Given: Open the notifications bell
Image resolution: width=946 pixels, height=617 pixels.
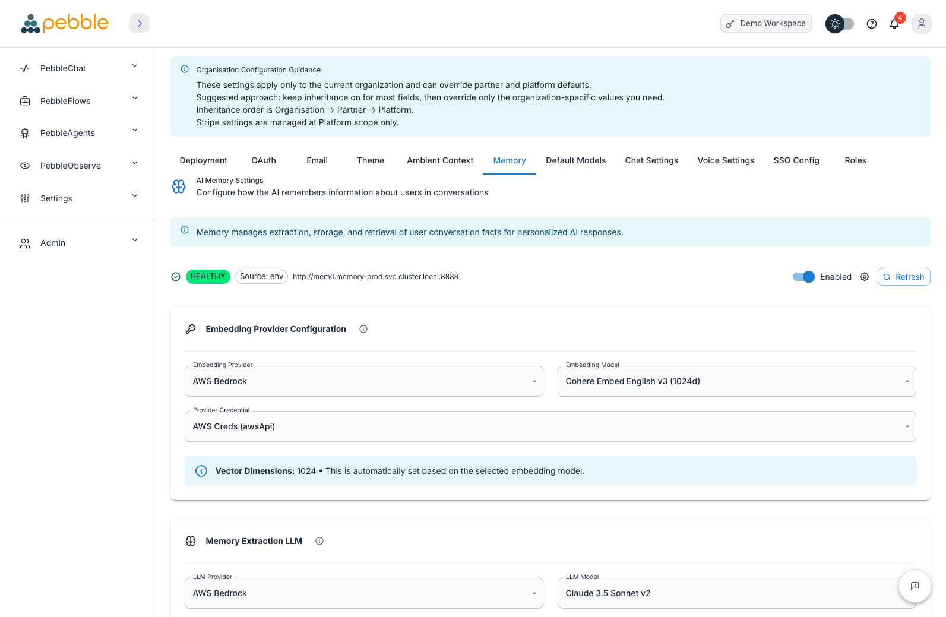Looking at the screenshot, I should point(894,24).
